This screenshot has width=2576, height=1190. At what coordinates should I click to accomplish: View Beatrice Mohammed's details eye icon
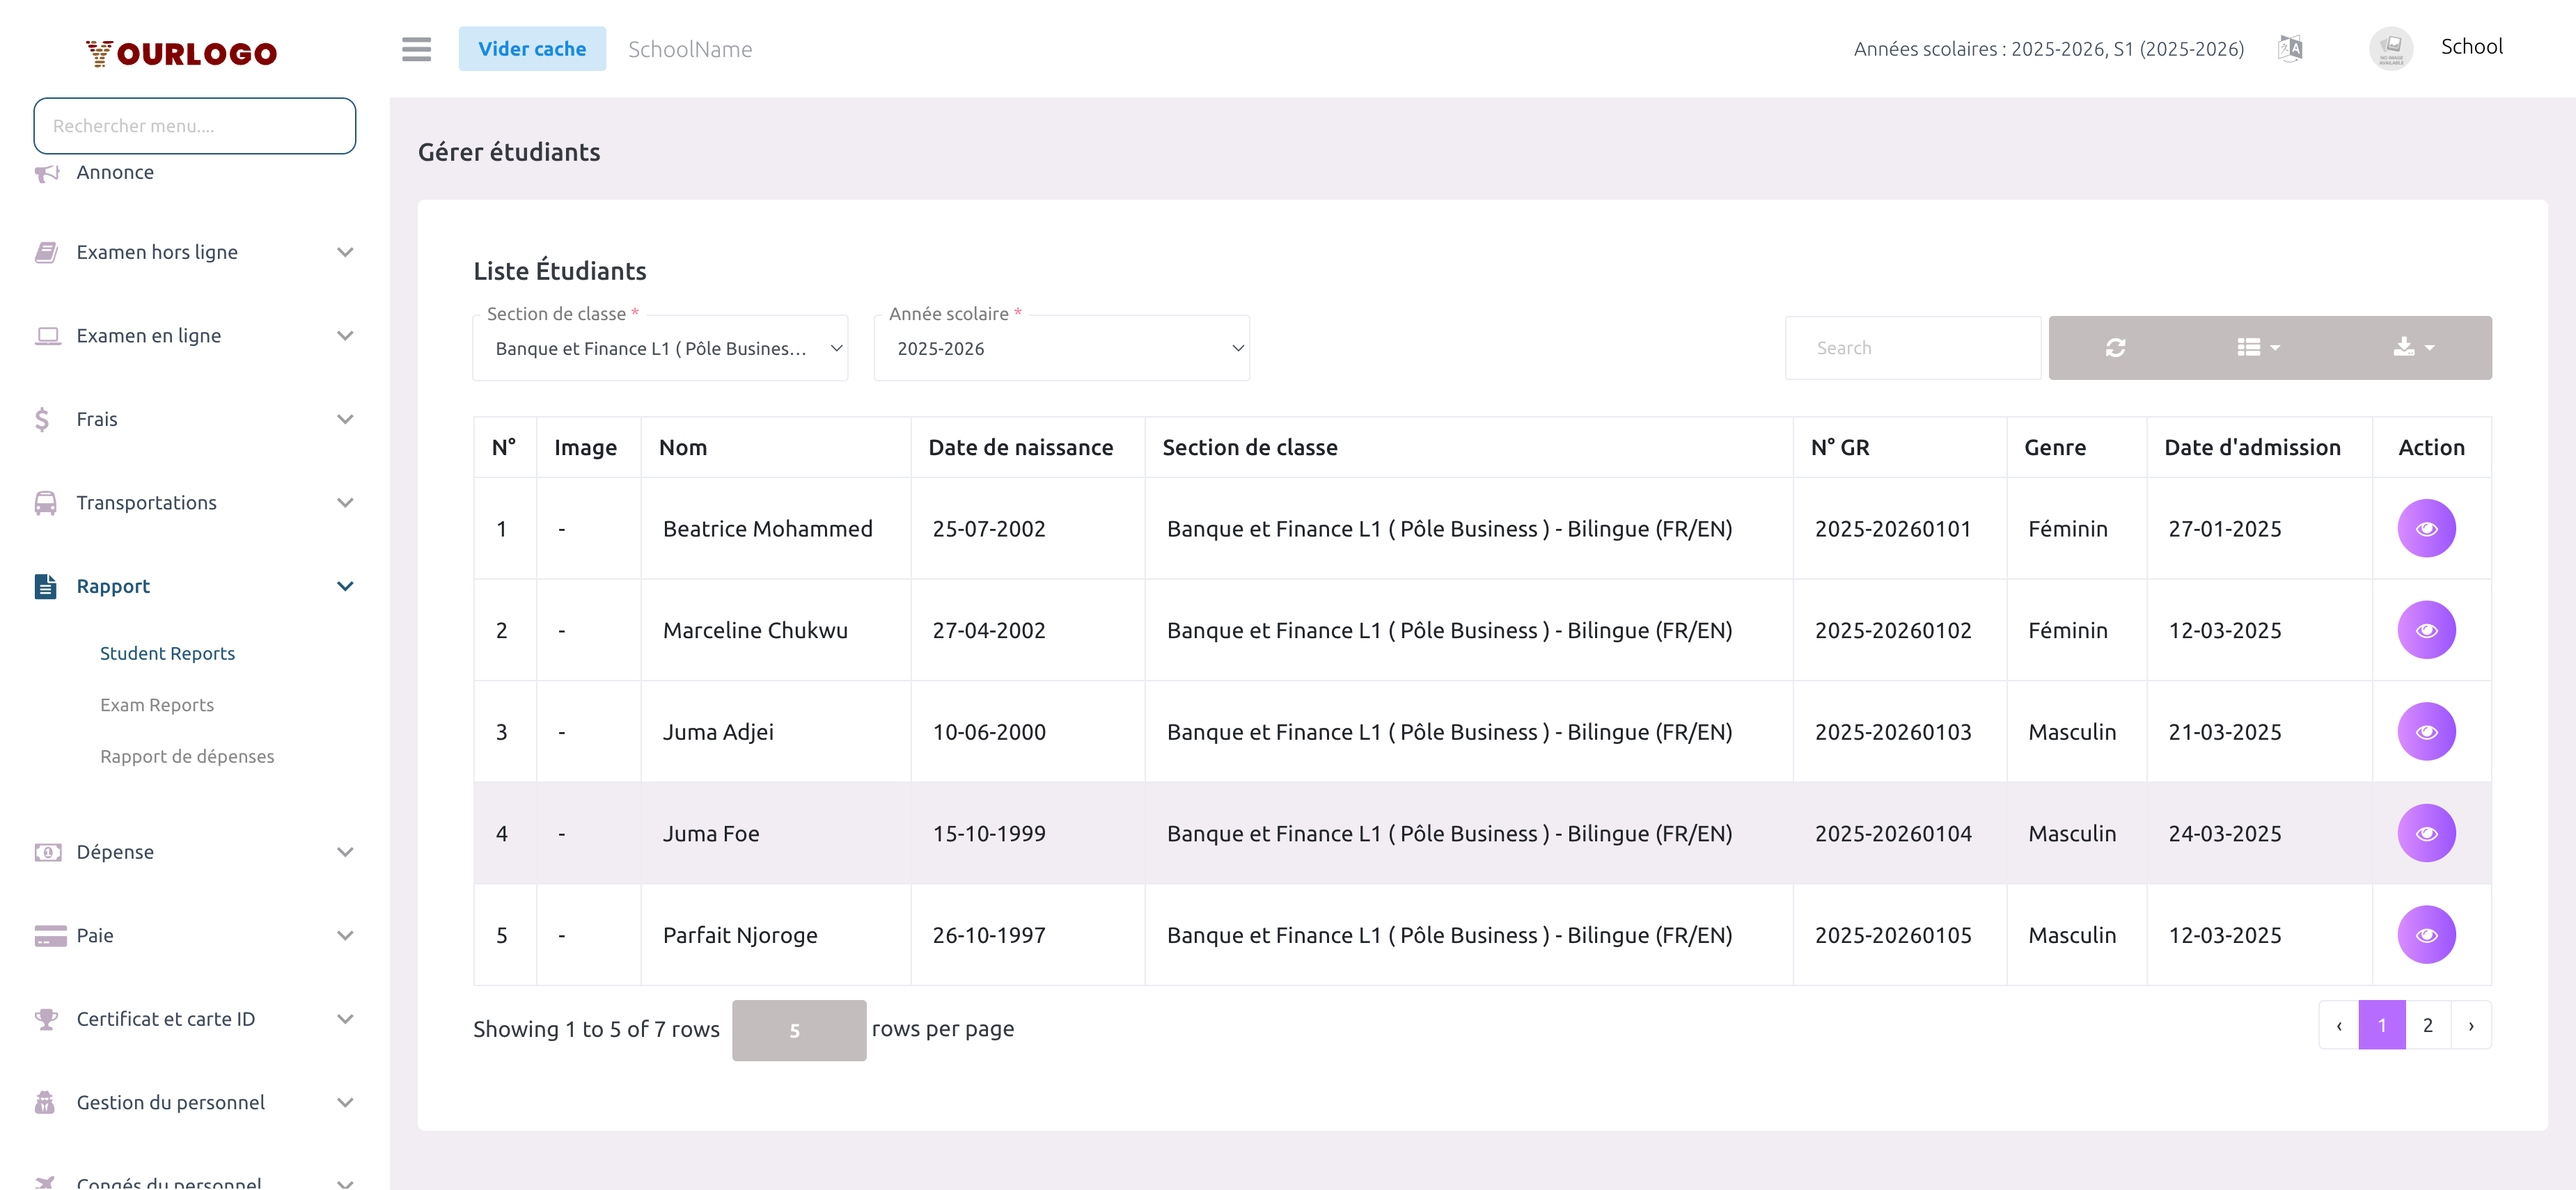tap(2426, 529)
